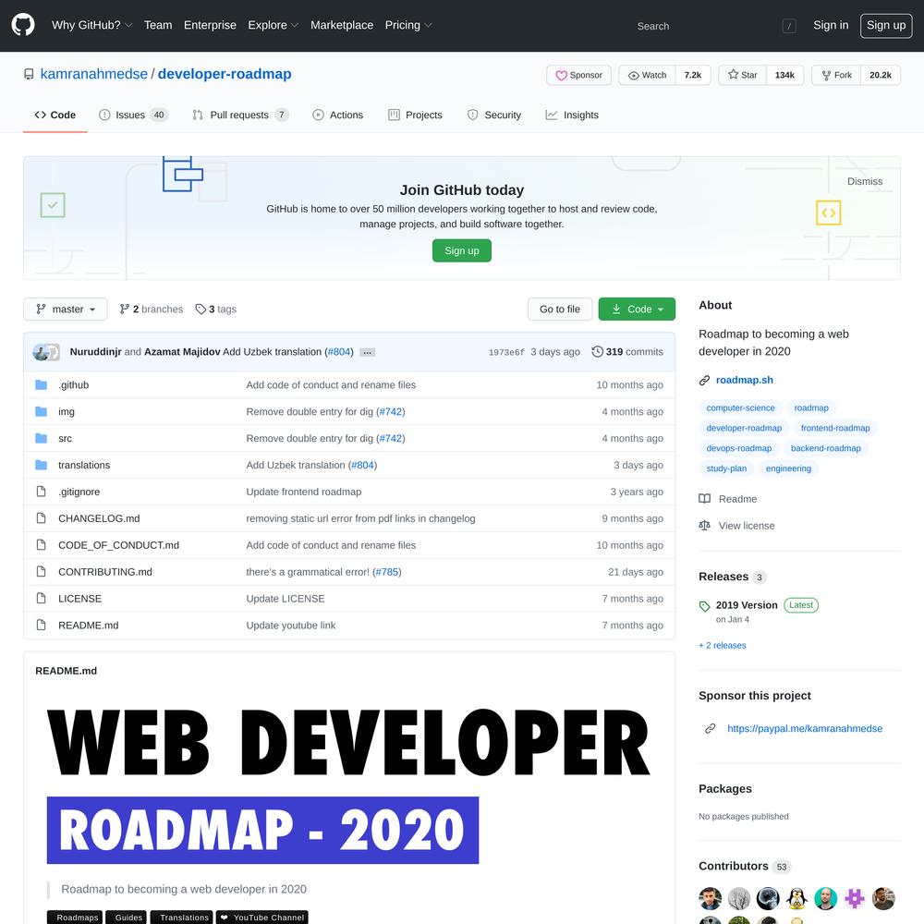Star the developer-roadmap repository
Screen dimensions: 924x924
743,75
